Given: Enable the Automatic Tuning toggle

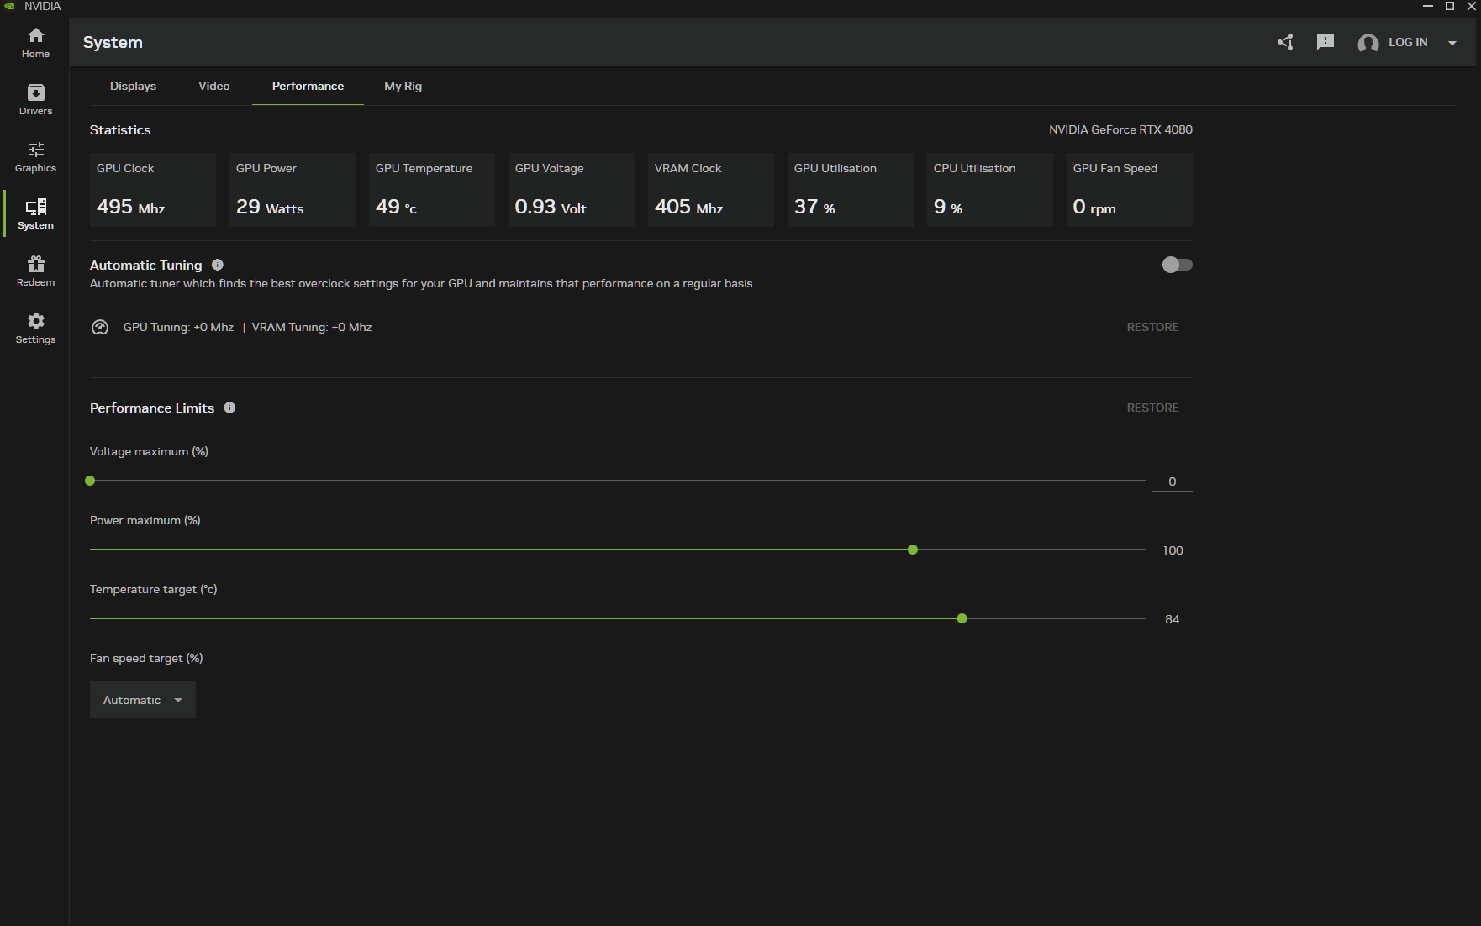Looking at the screenshot, I should pos(1177,265).
